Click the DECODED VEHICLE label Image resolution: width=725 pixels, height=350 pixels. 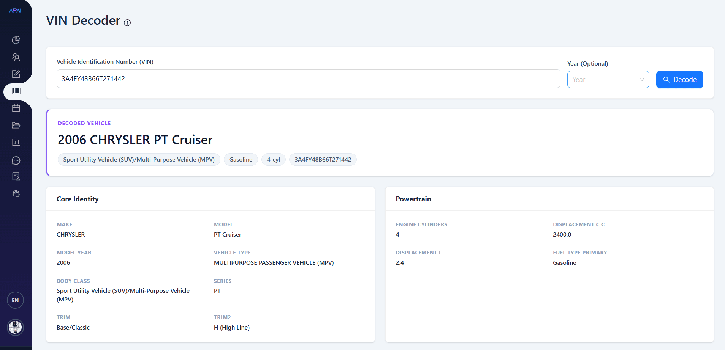[x=84, y=123]
